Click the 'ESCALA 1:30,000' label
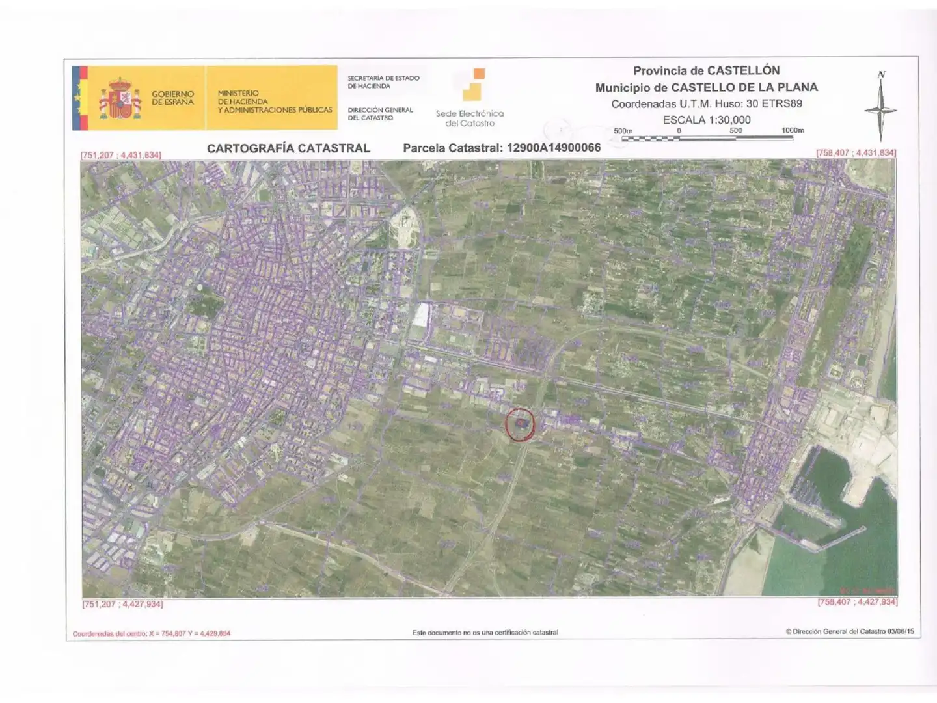The width and height of the screenshot is (937, 703). (x=707, y=120)
